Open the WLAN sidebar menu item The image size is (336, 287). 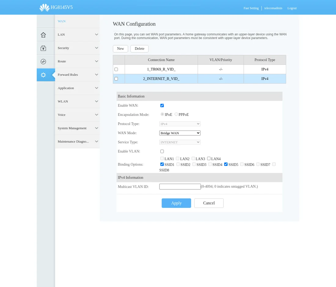[77, 102]
